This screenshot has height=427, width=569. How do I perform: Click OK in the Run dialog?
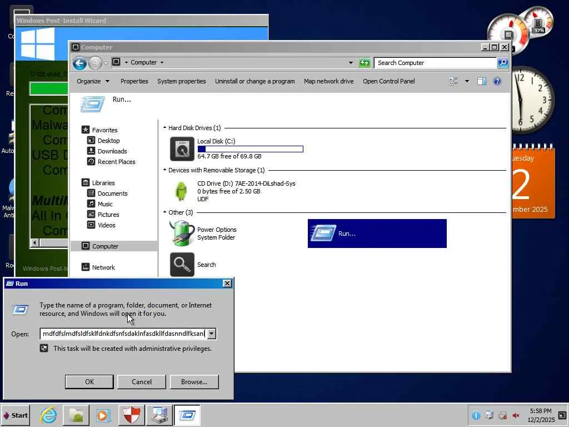tap(89, 381)
